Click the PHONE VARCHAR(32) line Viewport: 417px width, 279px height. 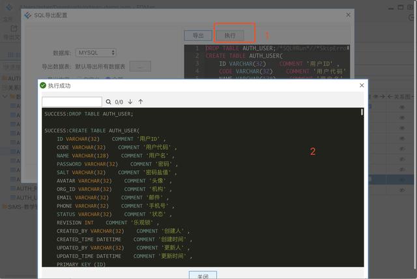(x=116, y=206)
